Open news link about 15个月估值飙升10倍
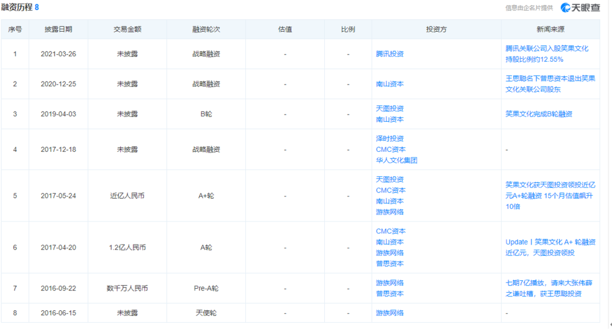612x329 pixels. pos(550,196)
